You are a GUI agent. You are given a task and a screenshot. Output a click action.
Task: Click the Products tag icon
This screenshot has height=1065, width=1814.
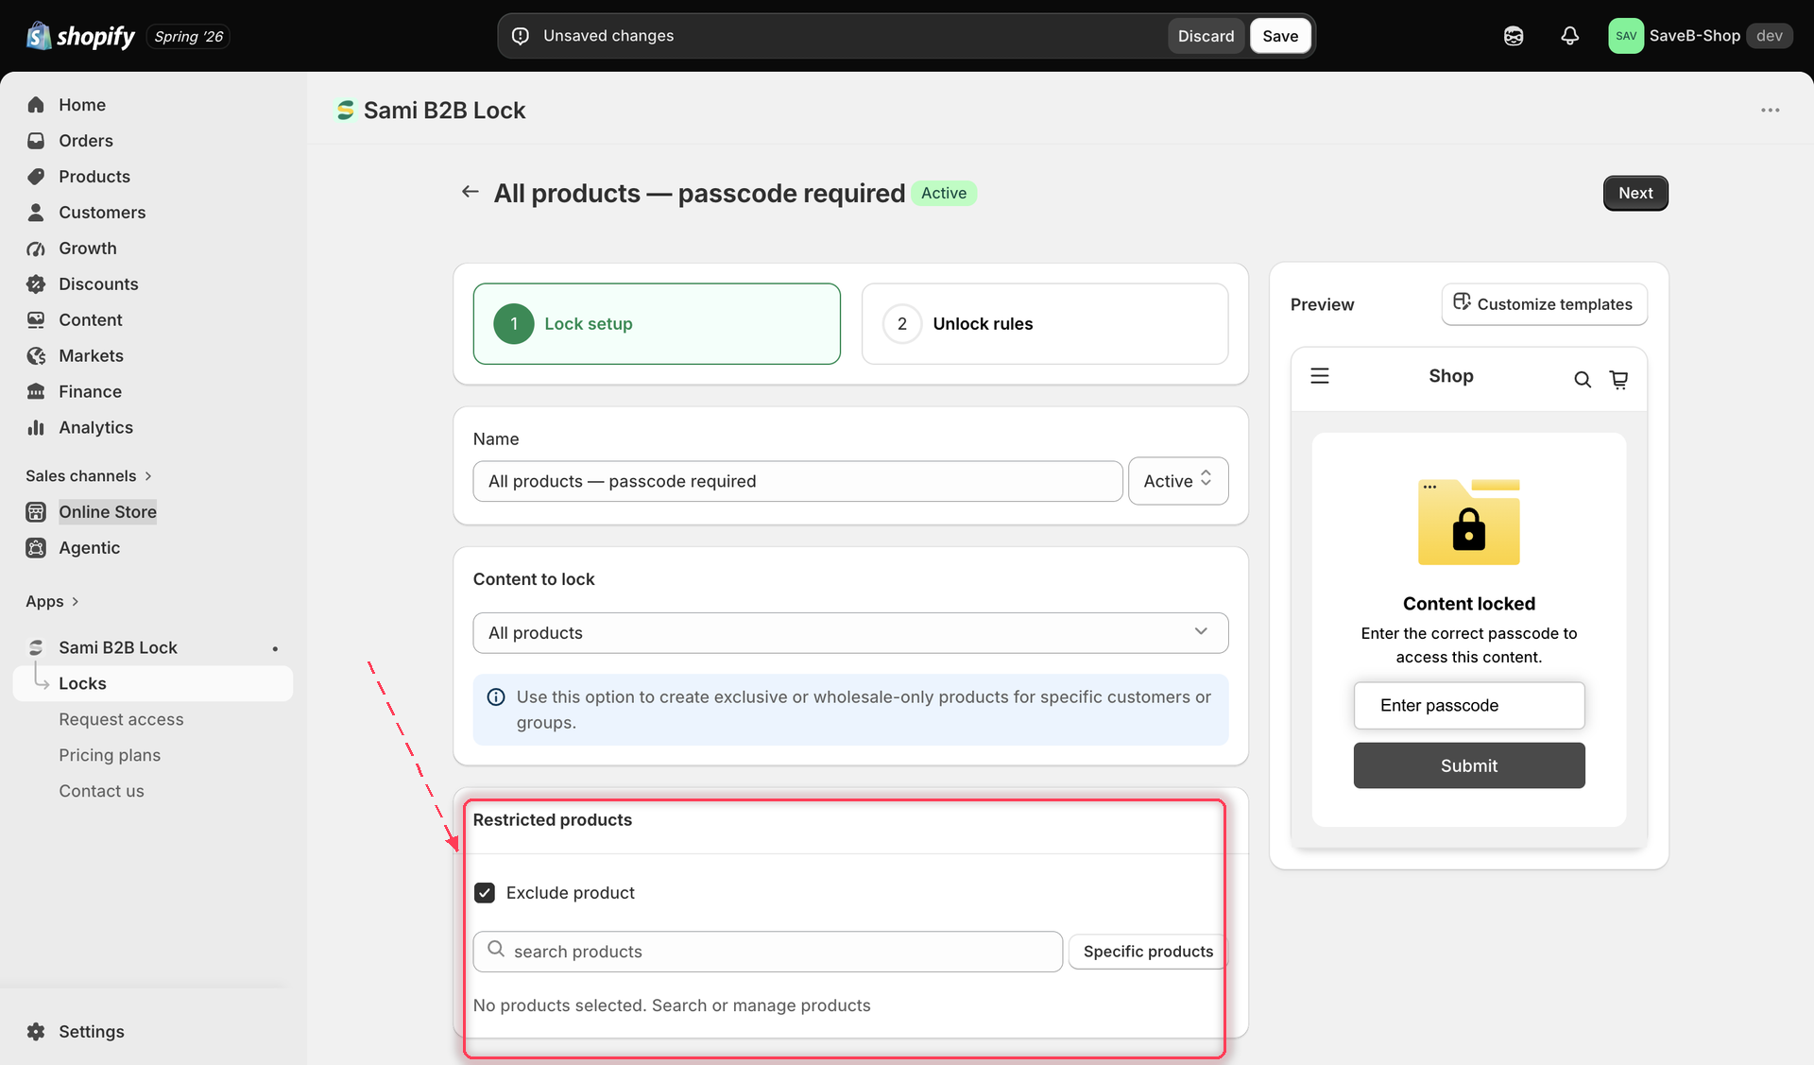tap(36, 177)
